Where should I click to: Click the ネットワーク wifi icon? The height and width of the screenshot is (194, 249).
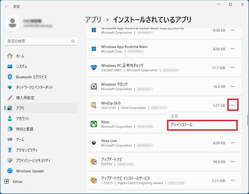(10, 87)
